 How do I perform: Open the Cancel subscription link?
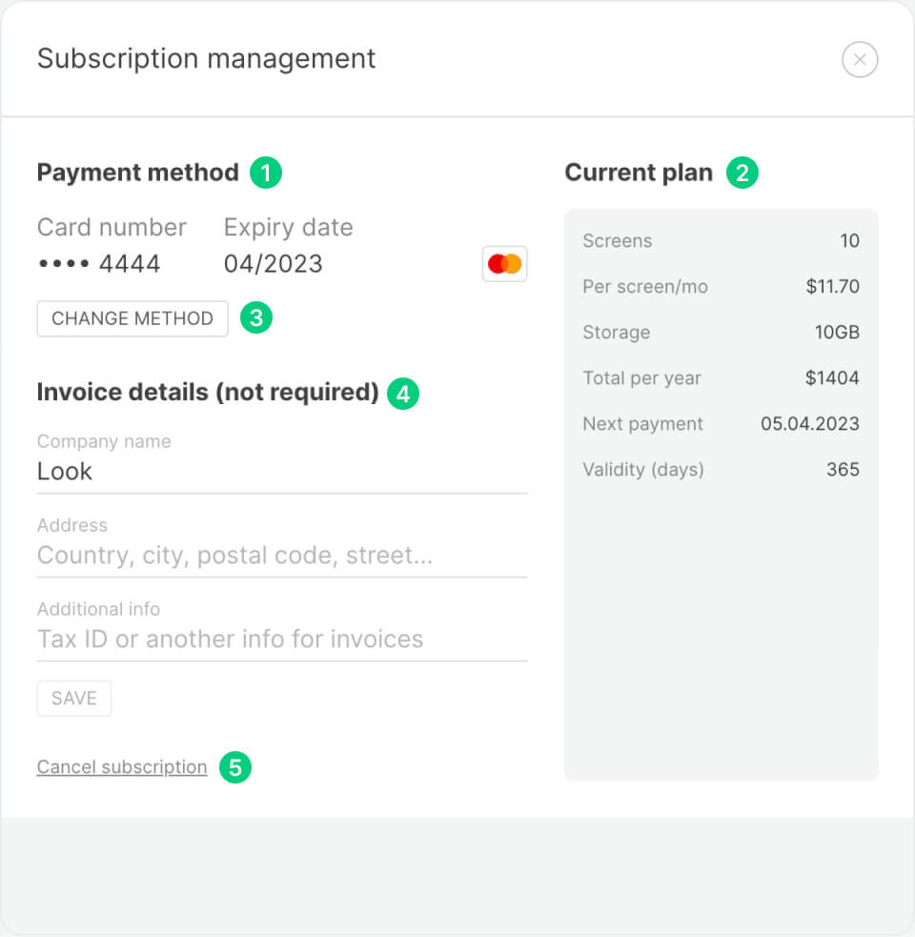pyautogui.click(x=121, y=767)
